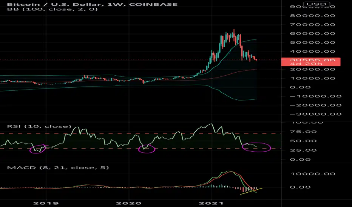Select the BB (100, close, 2, 0) indicator label

tap(52, 9)
